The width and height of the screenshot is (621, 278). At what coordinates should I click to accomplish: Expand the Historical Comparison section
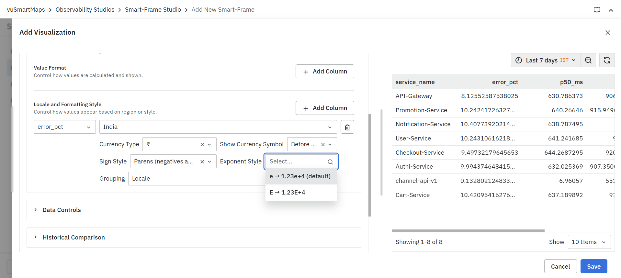(194, 238)
